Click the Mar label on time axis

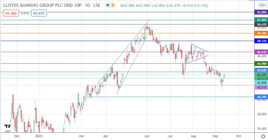(x=81, y=136)
